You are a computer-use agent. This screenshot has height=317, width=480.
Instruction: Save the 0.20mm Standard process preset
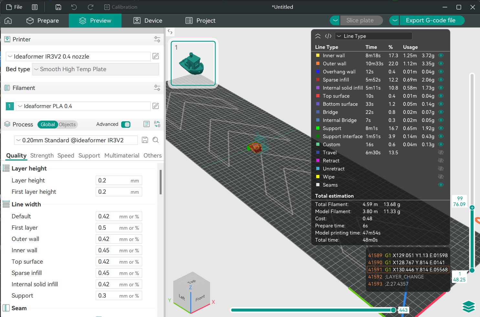pos(145,140)
